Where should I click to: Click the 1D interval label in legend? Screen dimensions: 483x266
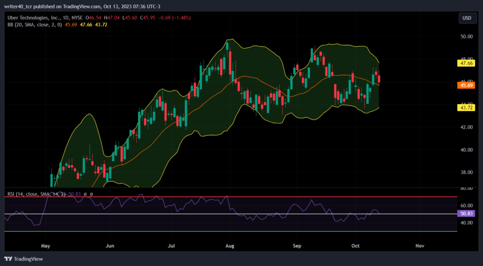click(x=65, y=18)
